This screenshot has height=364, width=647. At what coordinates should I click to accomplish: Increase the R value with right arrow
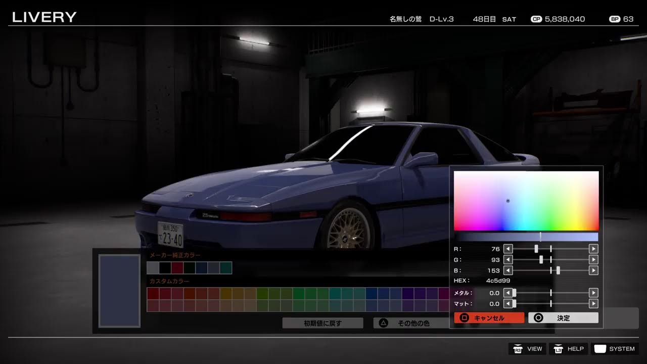(x=594, y=249)
